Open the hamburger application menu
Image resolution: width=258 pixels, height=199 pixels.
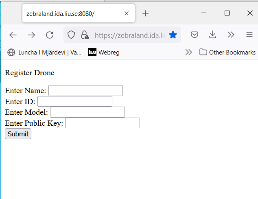[x=249, y=35]
